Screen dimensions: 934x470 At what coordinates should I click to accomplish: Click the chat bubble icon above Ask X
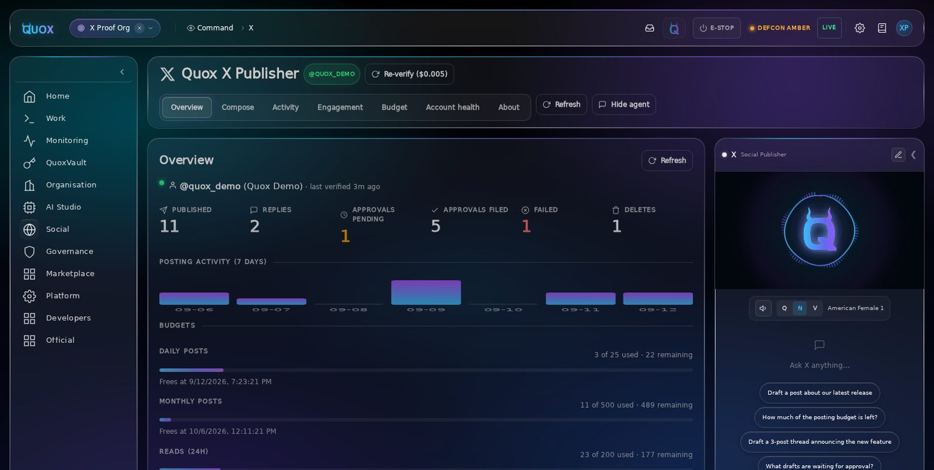[820, 345]
